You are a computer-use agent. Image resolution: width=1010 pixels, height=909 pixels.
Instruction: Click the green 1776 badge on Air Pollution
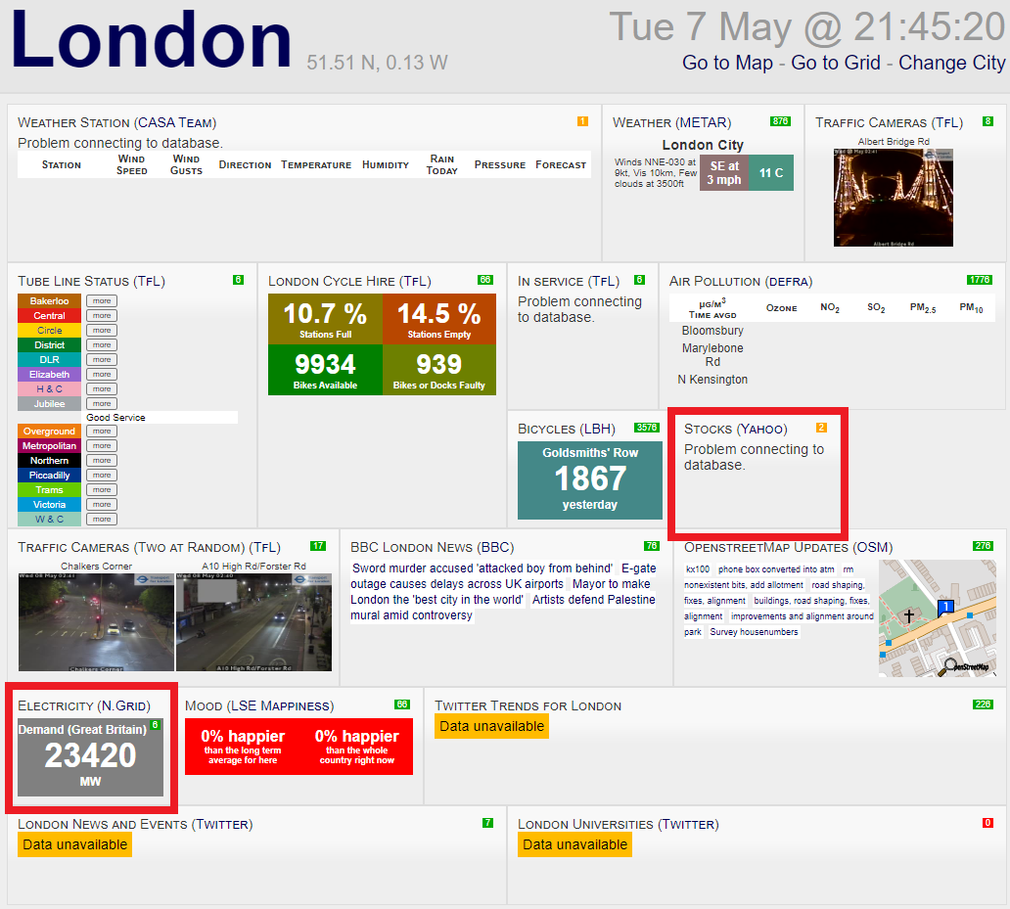(980, 280)
